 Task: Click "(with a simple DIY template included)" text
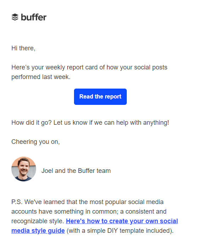click(120, 231)
